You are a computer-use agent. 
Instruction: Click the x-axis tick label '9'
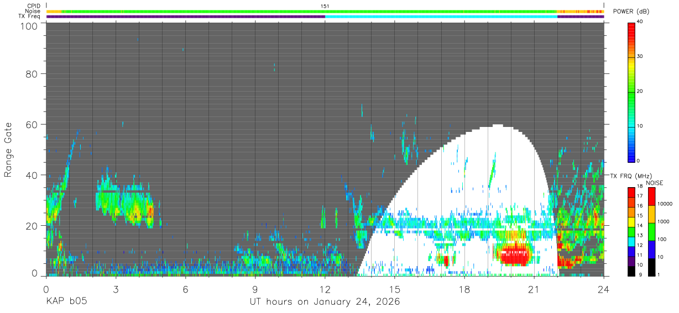coord(255,289)
